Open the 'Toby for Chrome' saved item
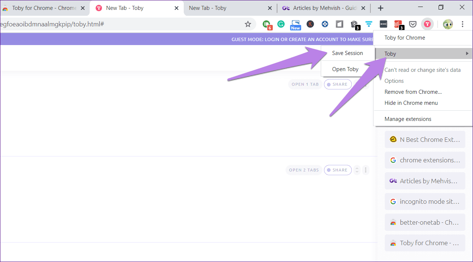 coord(425,243)
